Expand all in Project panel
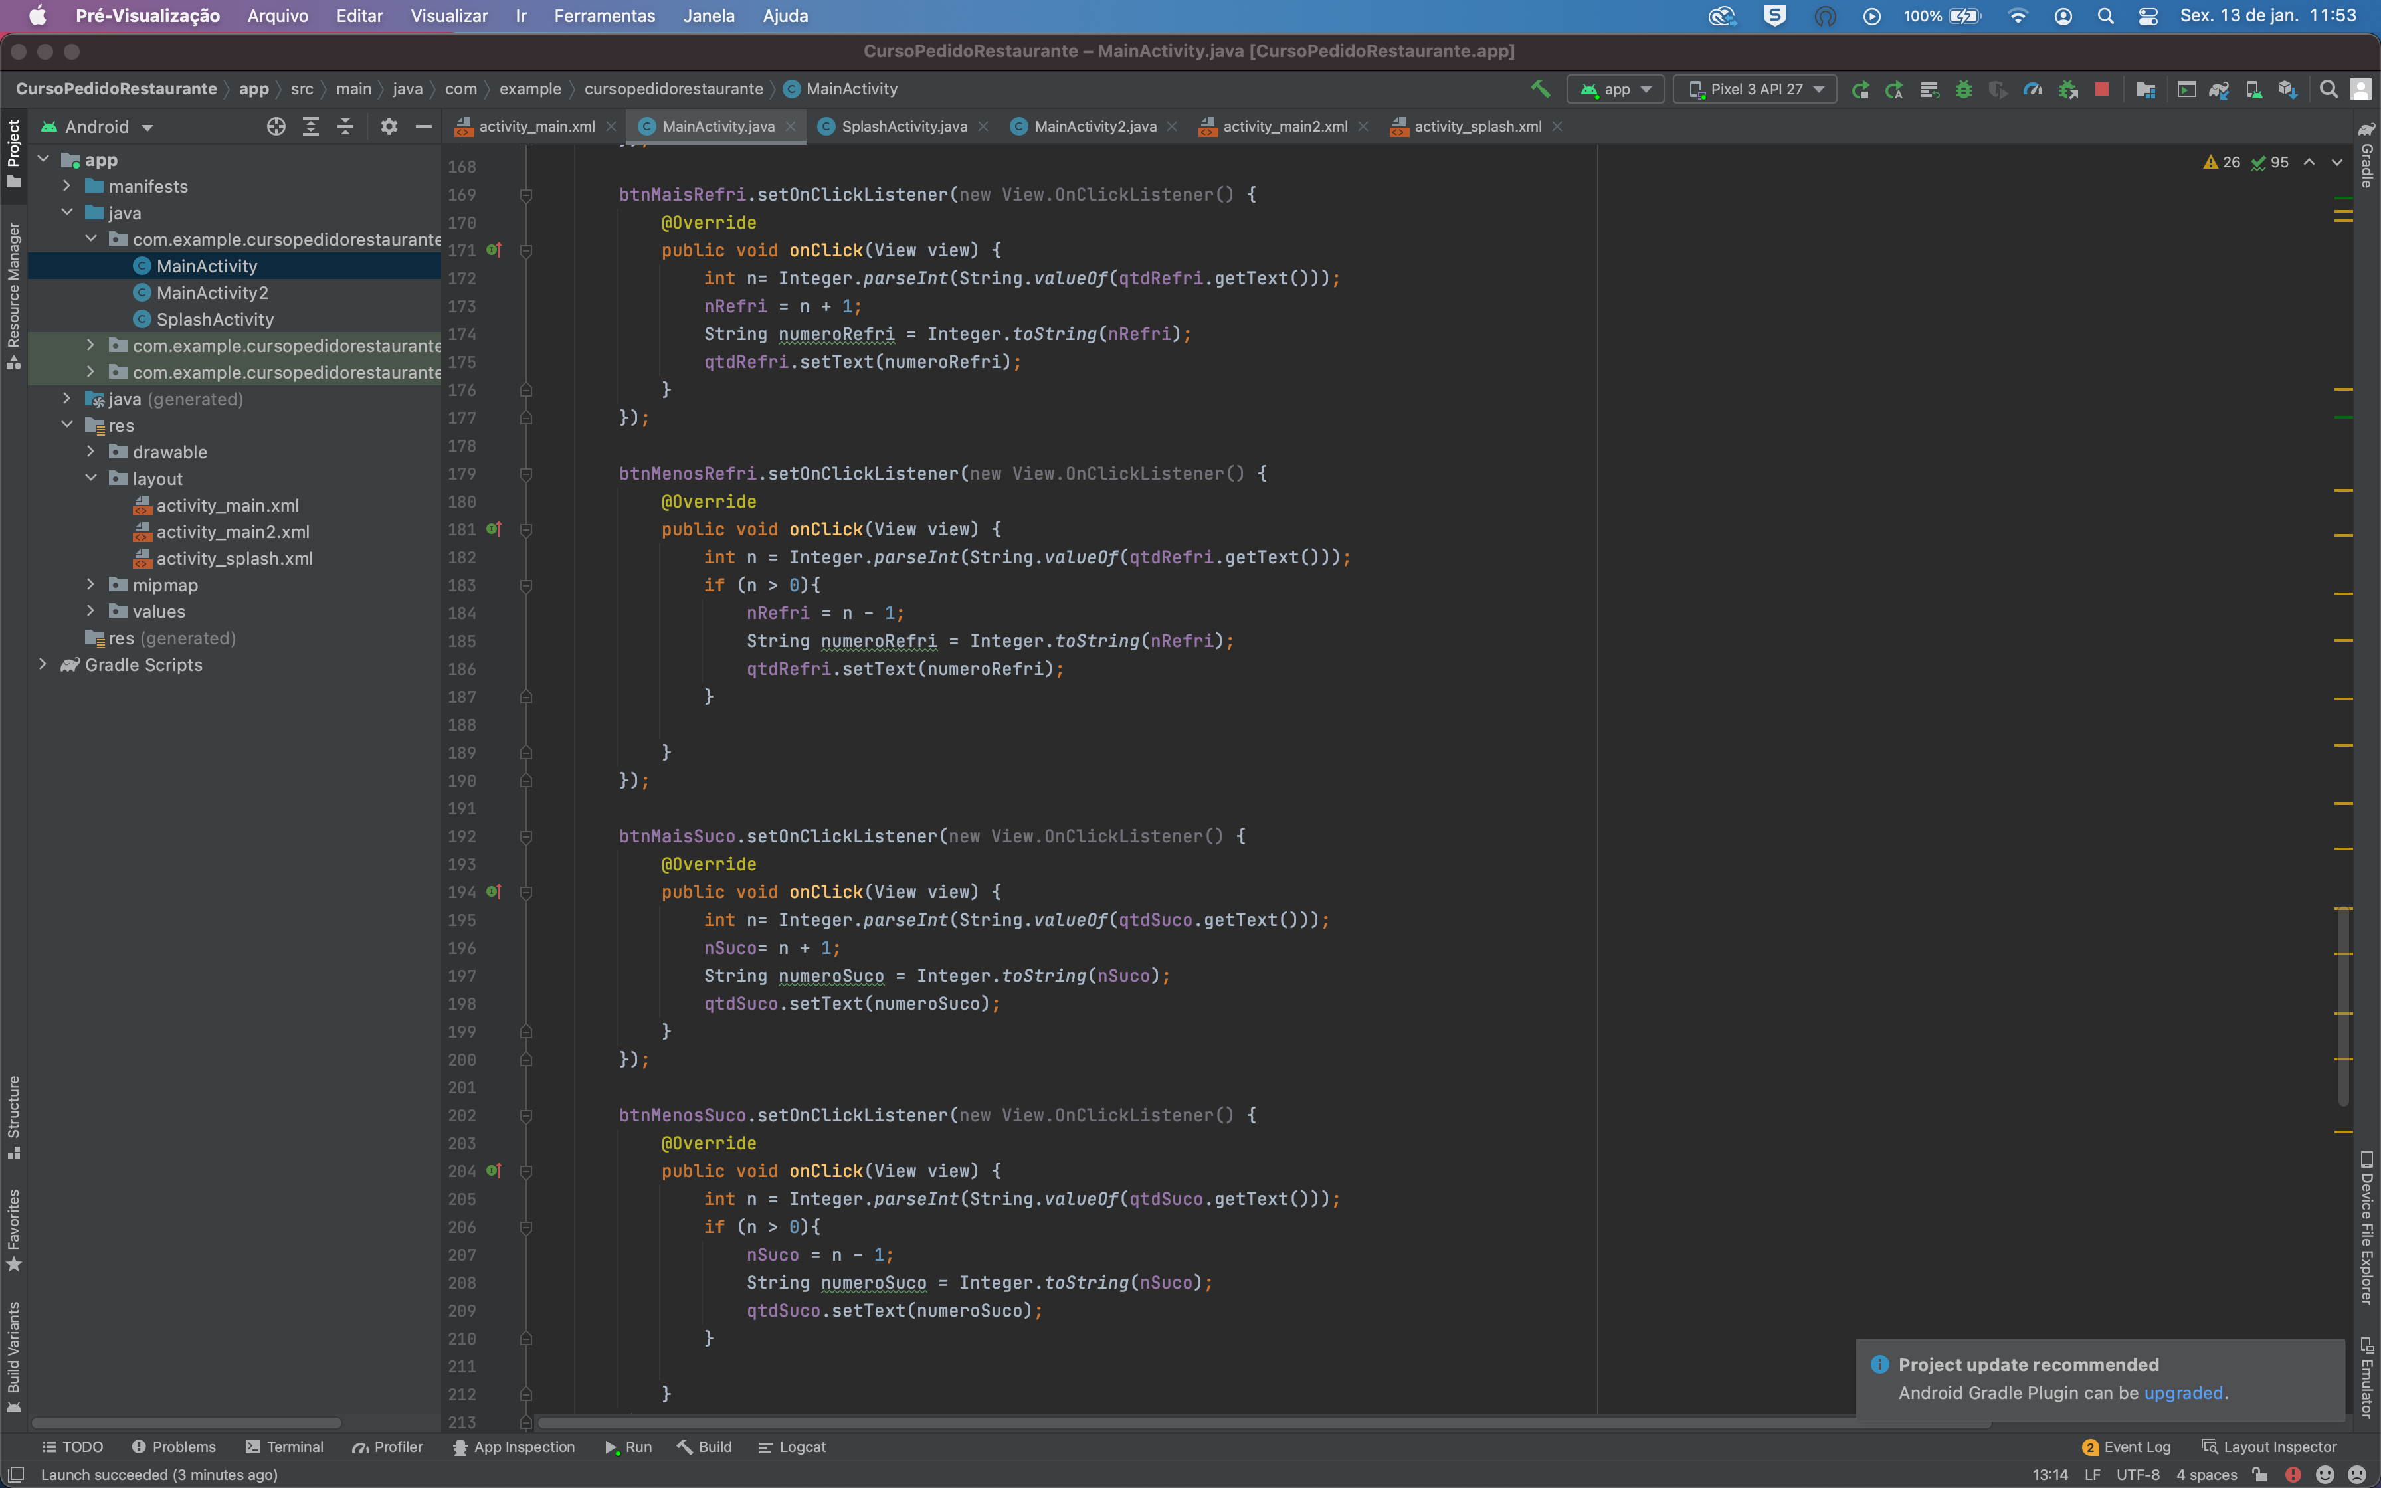Viewport: 2381px width, 1488px height. (x=311, y=126)
